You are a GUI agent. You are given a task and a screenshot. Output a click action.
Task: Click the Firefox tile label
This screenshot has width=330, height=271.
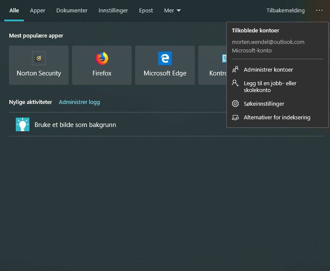(102, 73)
